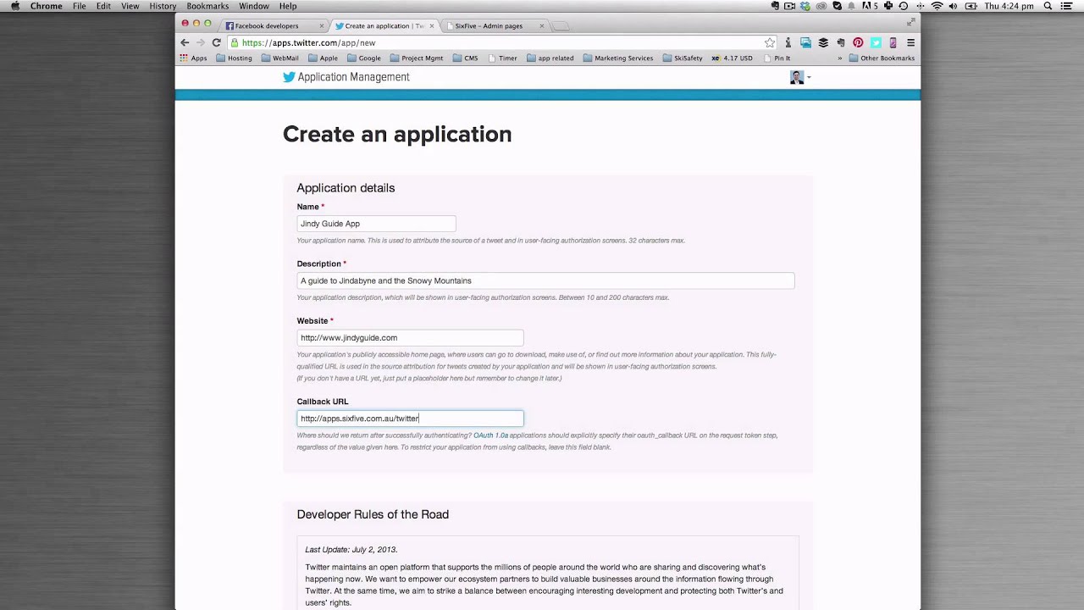Open the History menu
Viewport: 1084px width, 610px height.
pos(163,6)
